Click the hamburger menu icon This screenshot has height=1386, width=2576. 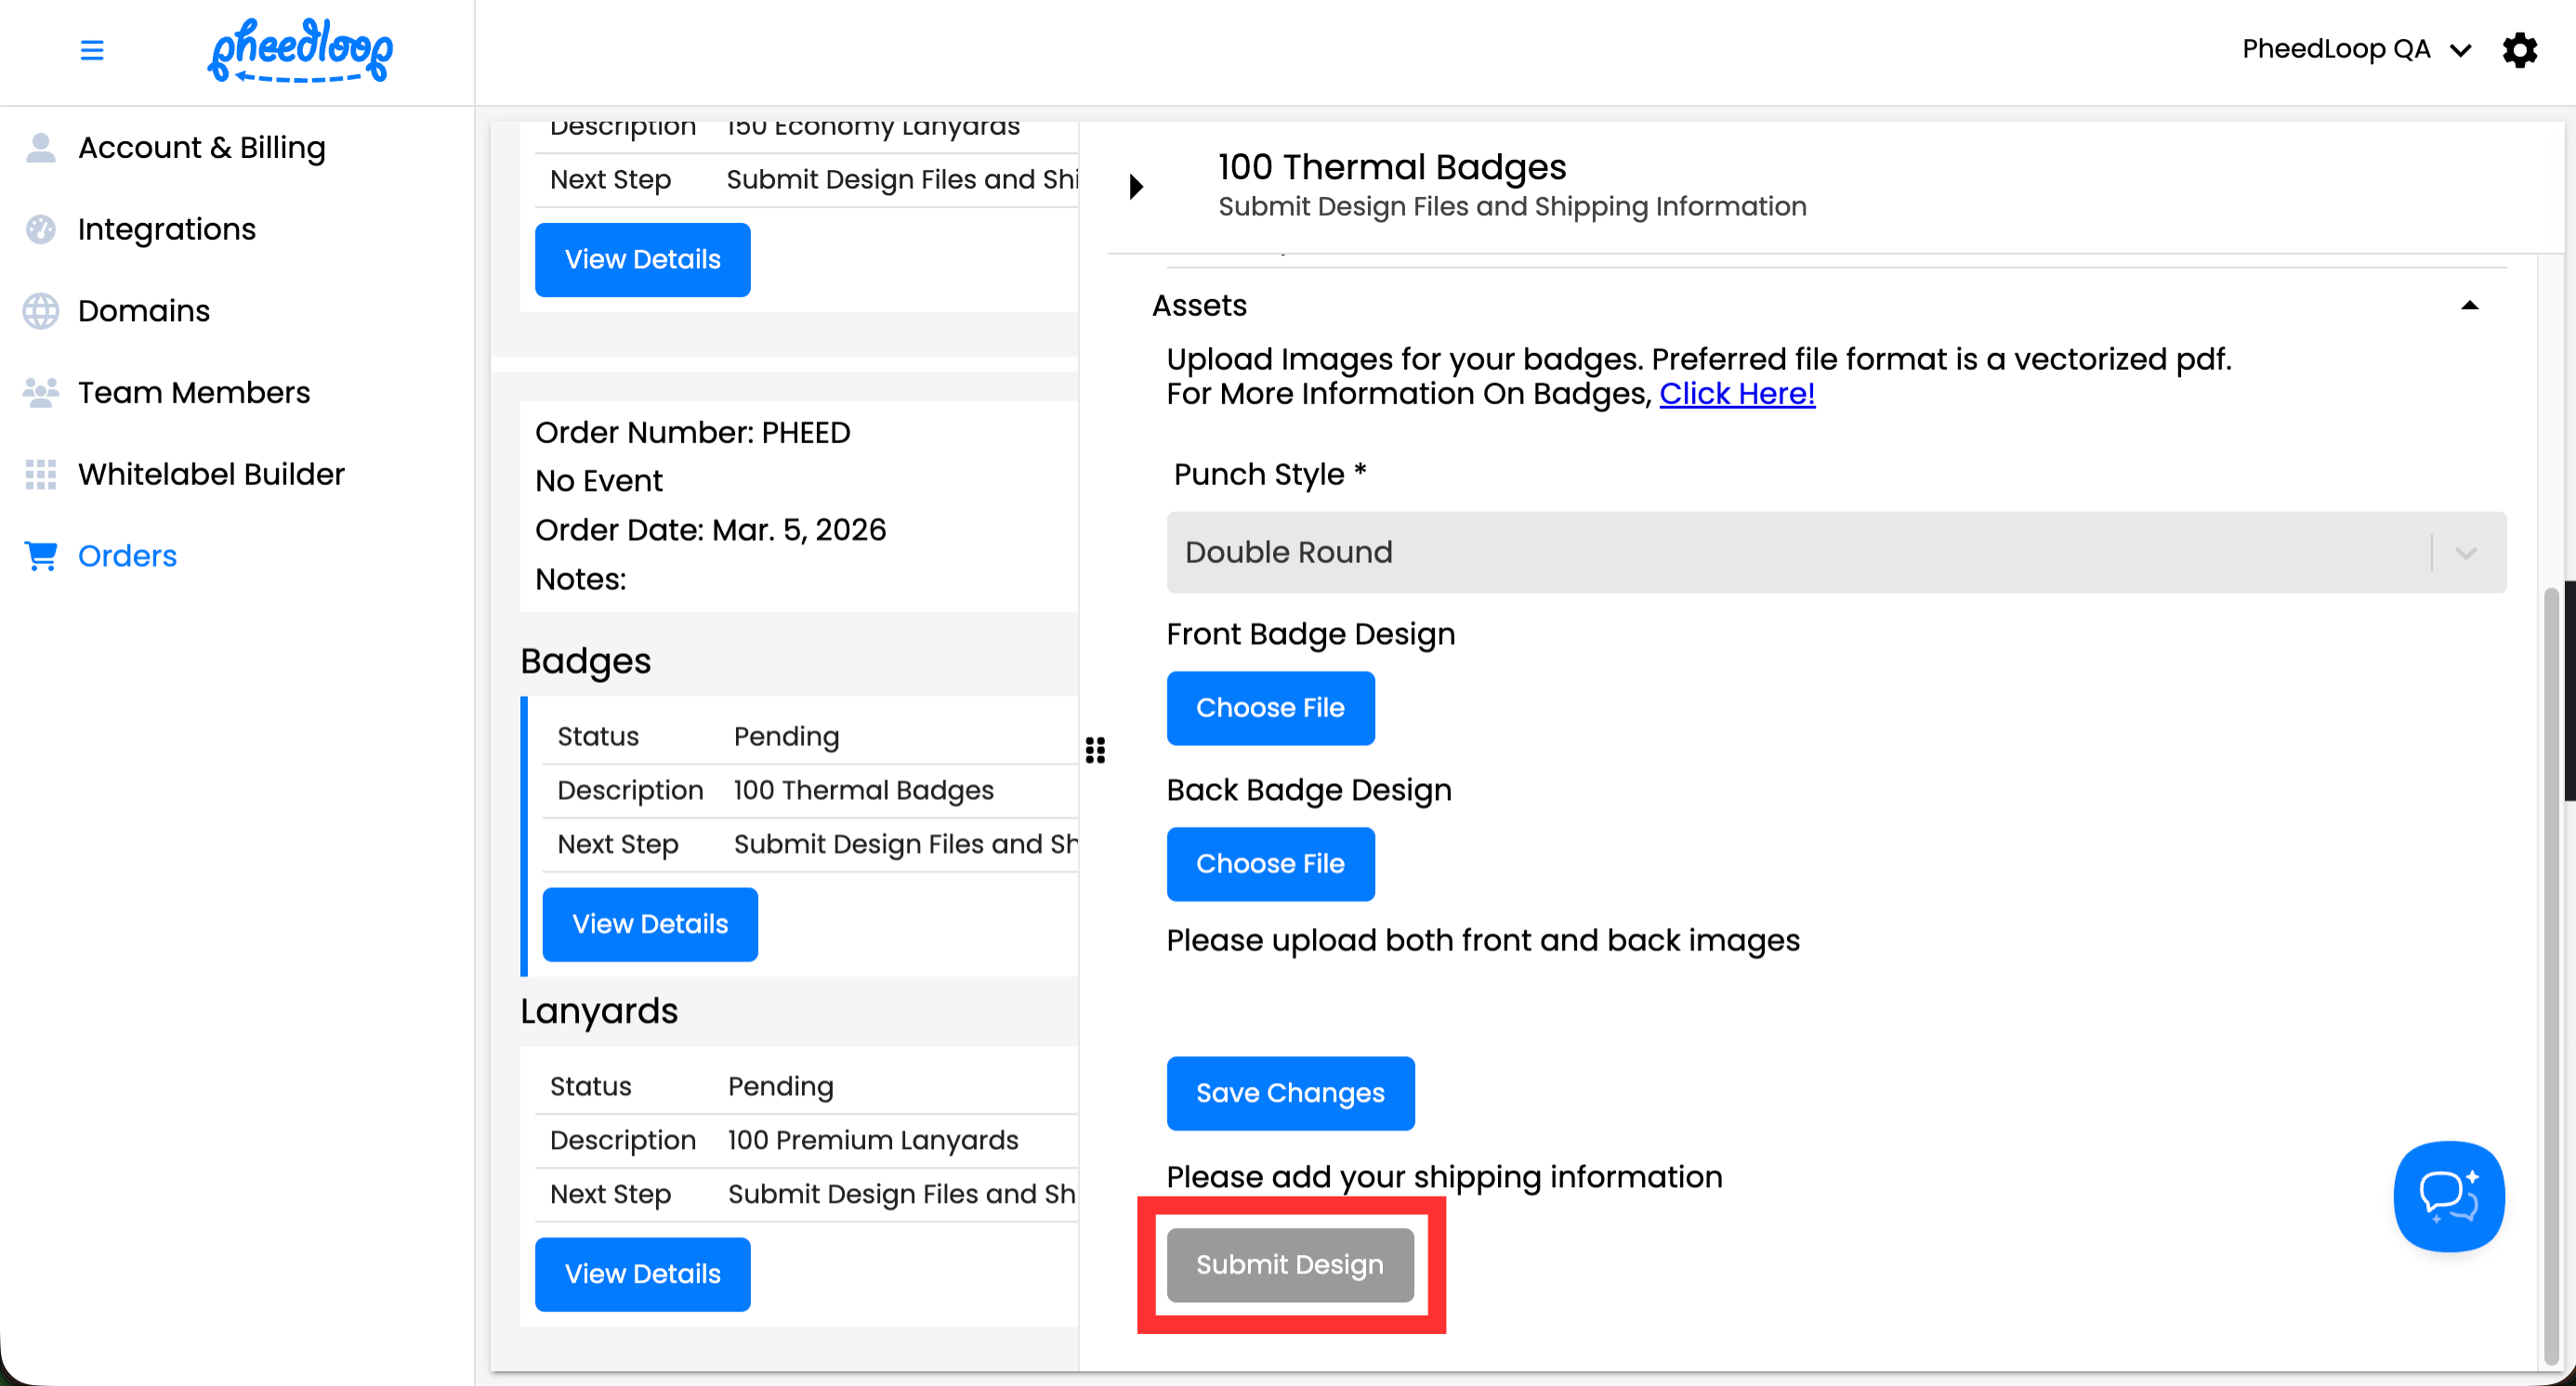pos(91,50)
